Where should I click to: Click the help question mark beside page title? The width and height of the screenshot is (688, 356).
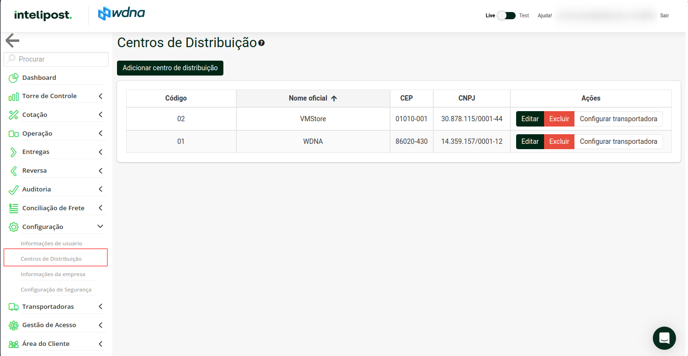click(261, 43)
